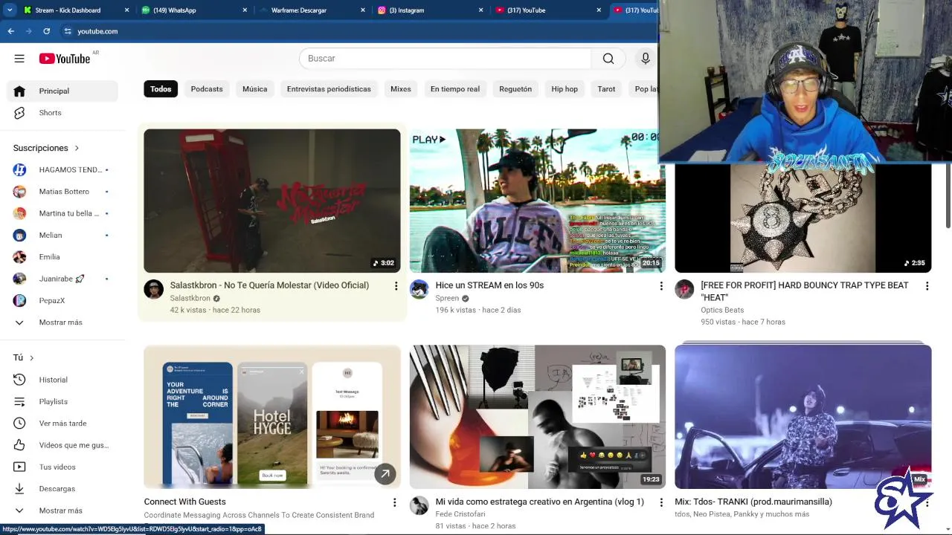
Task: Open Mi vida como estratega creativo title
Action: pos(540,502)
